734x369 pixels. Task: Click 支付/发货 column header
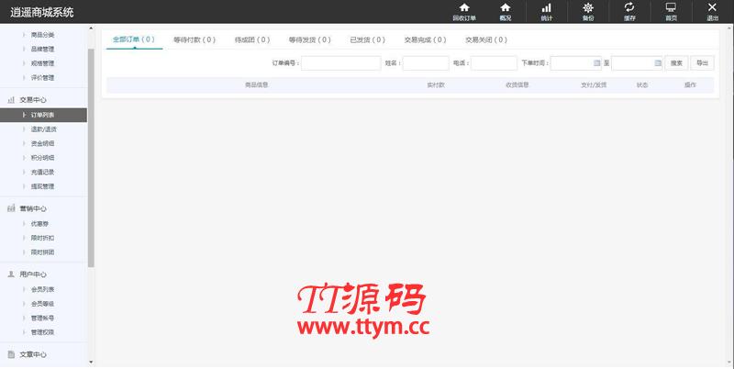pyautogui.click(x=594, y=84)
